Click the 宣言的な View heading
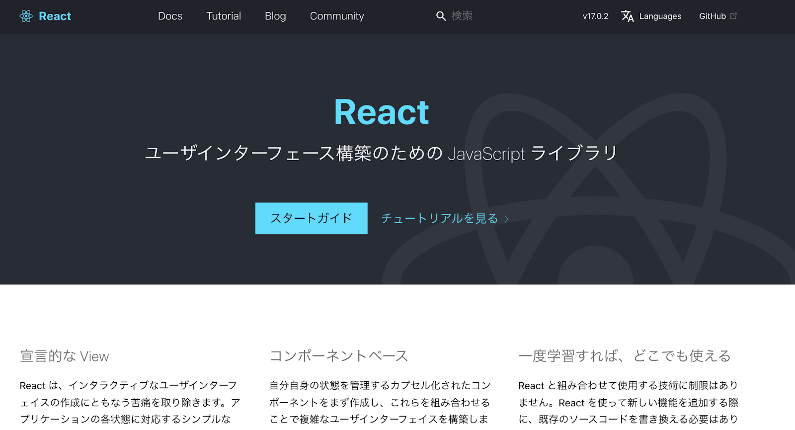Image resolution: width=795 pixels, height=430 pixels. tap(64, 356)
